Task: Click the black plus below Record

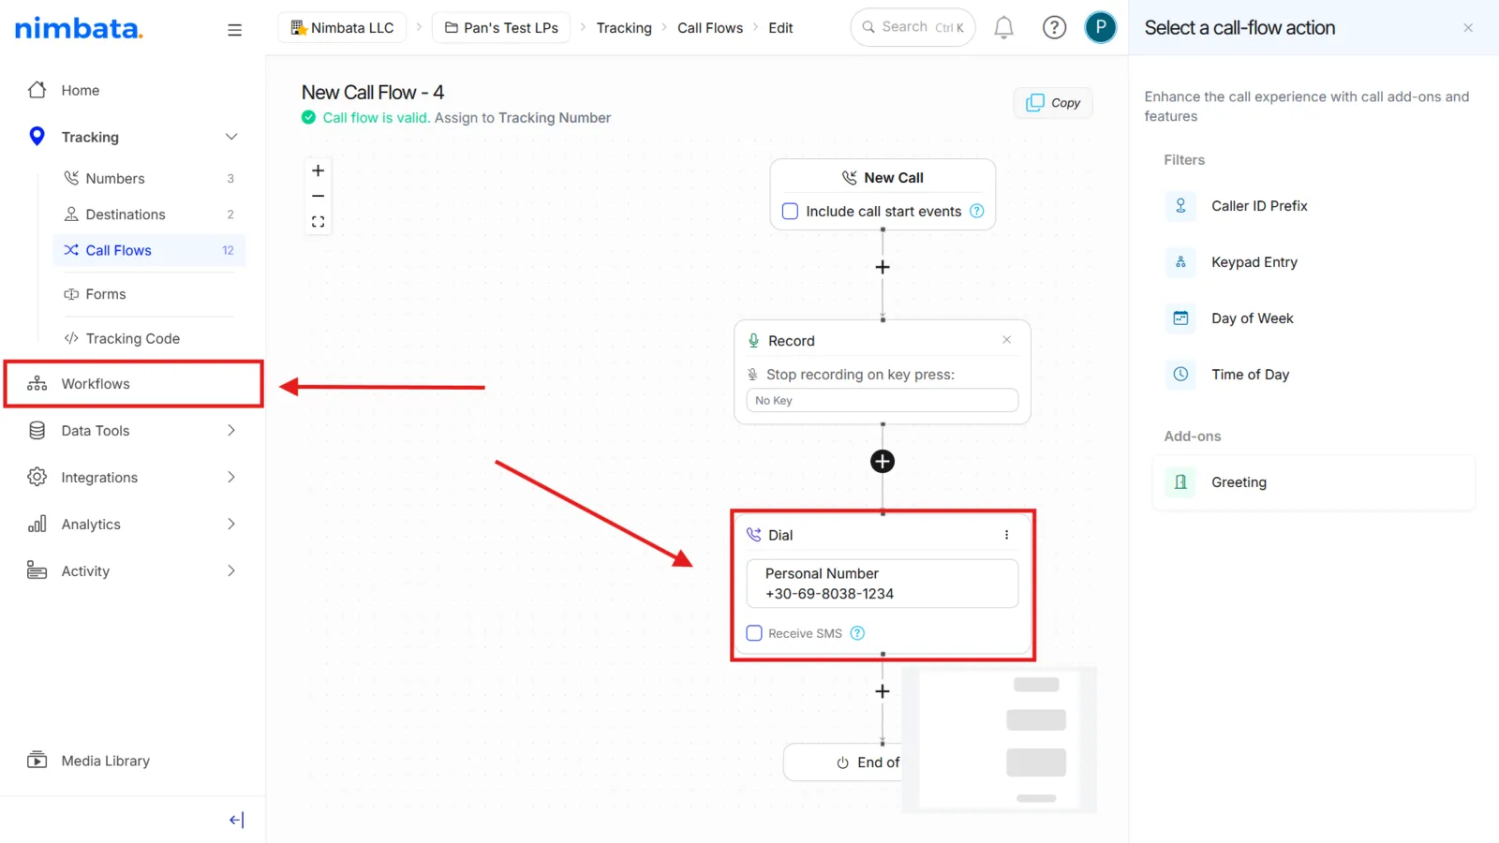Action: point(883,461)
